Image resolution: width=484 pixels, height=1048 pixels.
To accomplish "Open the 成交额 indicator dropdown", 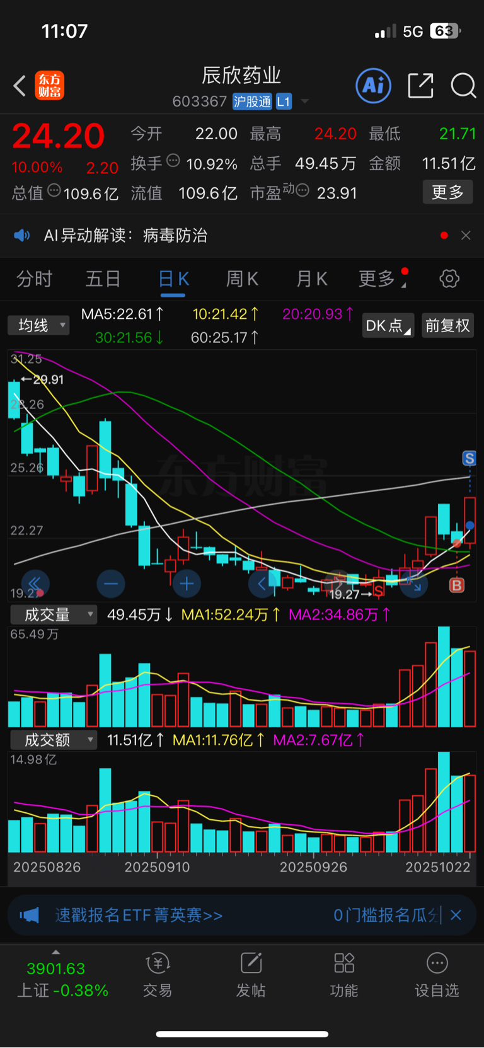I will (54, 740).
